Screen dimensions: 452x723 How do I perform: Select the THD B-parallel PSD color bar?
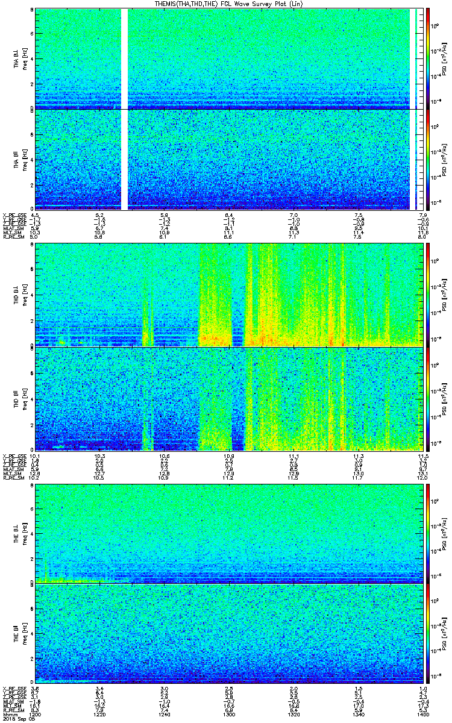(428, 399)
